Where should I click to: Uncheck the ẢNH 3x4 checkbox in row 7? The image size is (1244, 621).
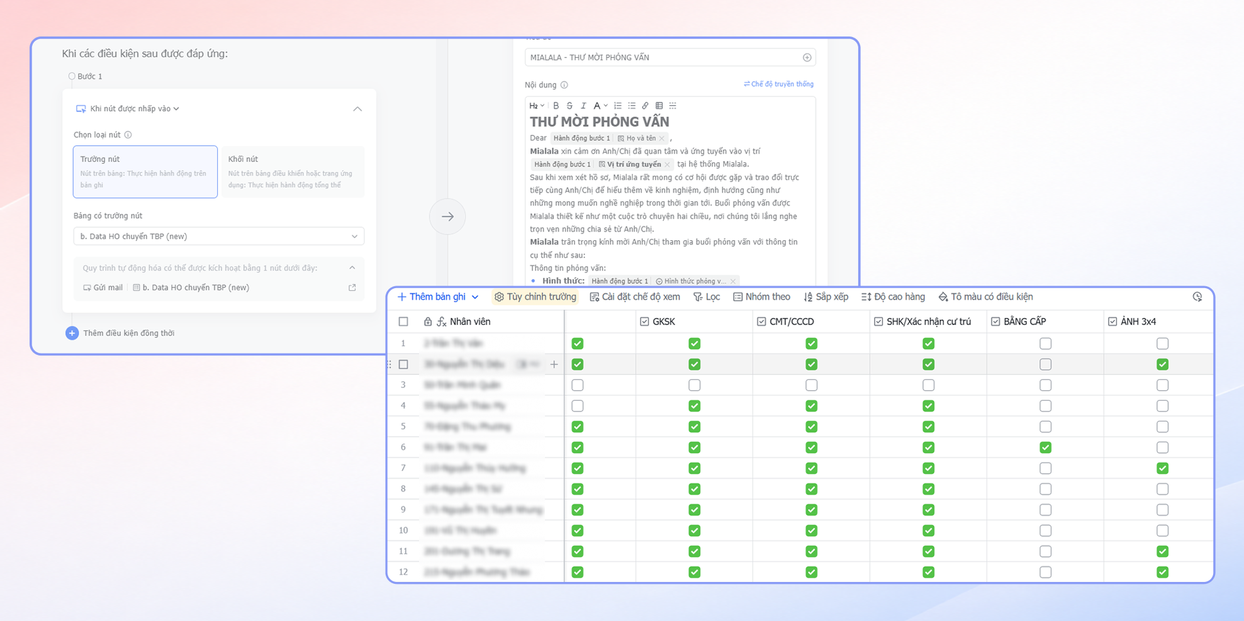pyautogui.click(x=1162, y=468)
